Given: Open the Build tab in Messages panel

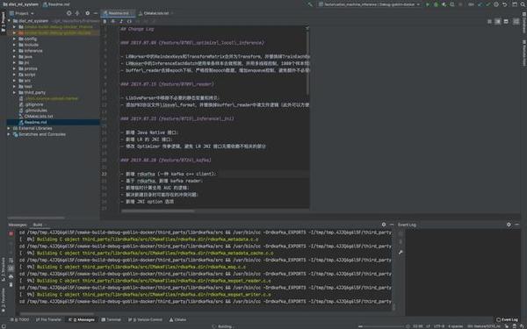Looking at the screenshot, I should 38,225.
